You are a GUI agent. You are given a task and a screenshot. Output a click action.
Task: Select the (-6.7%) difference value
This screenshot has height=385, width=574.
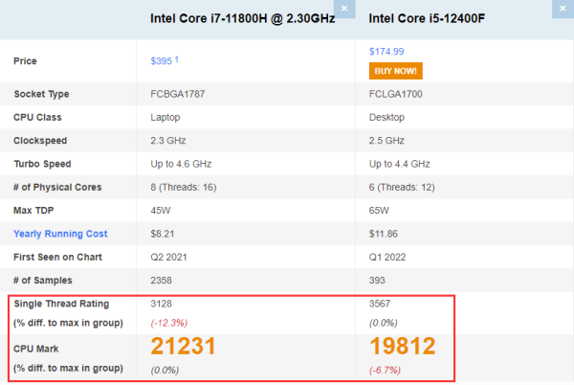385,371
